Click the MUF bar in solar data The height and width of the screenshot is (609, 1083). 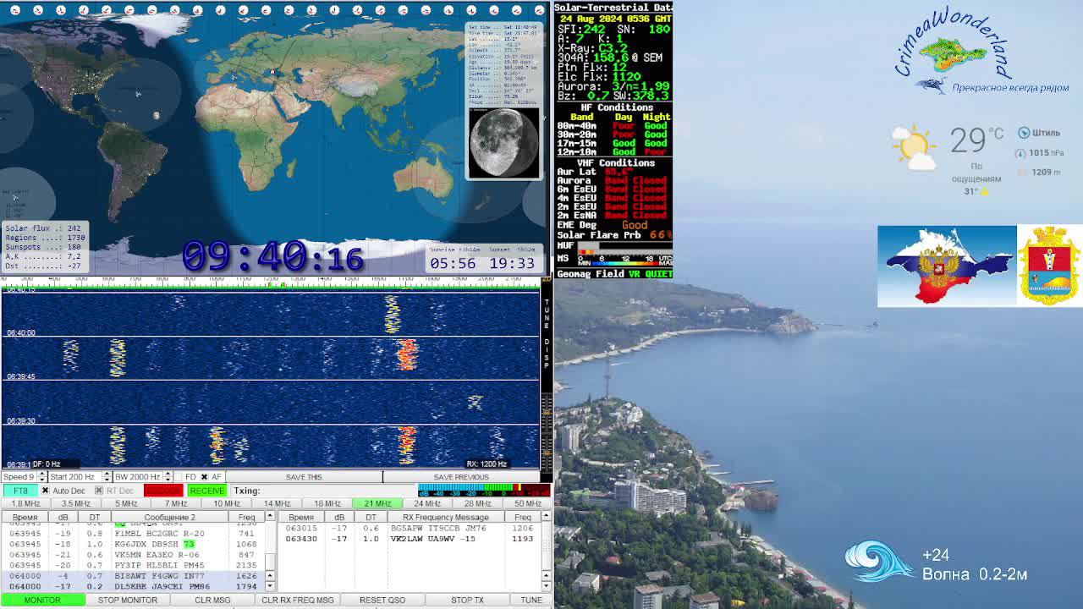(x=625, y=247)
